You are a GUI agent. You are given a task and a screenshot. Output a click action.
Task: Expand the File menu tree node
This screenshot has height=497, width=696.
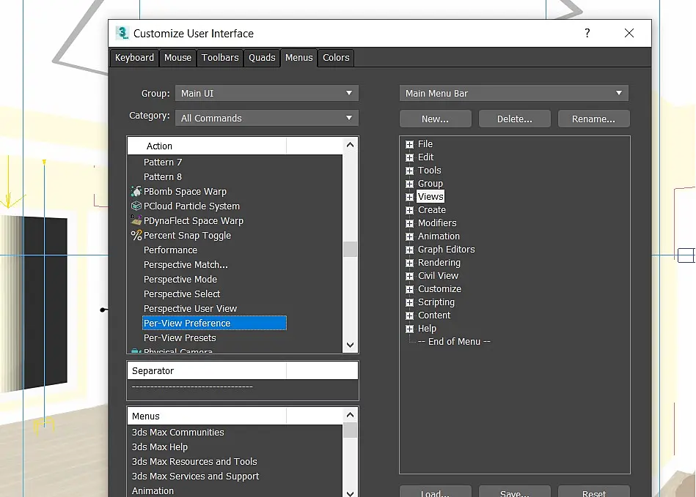410,144
